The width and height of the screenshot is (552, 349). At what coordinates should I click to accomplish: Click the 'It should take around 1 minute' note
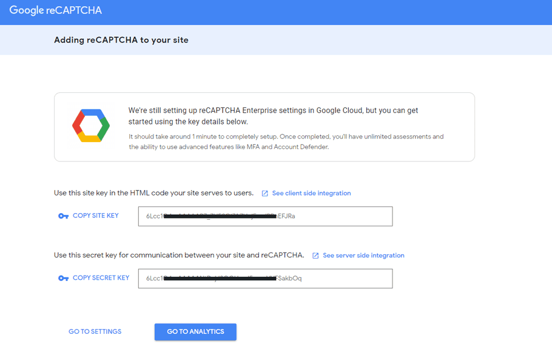click(x=286, y=141)
